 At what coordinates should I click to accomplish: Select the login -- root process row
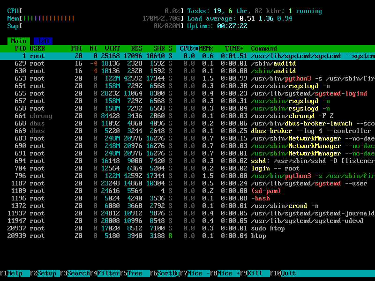(187, 169)
